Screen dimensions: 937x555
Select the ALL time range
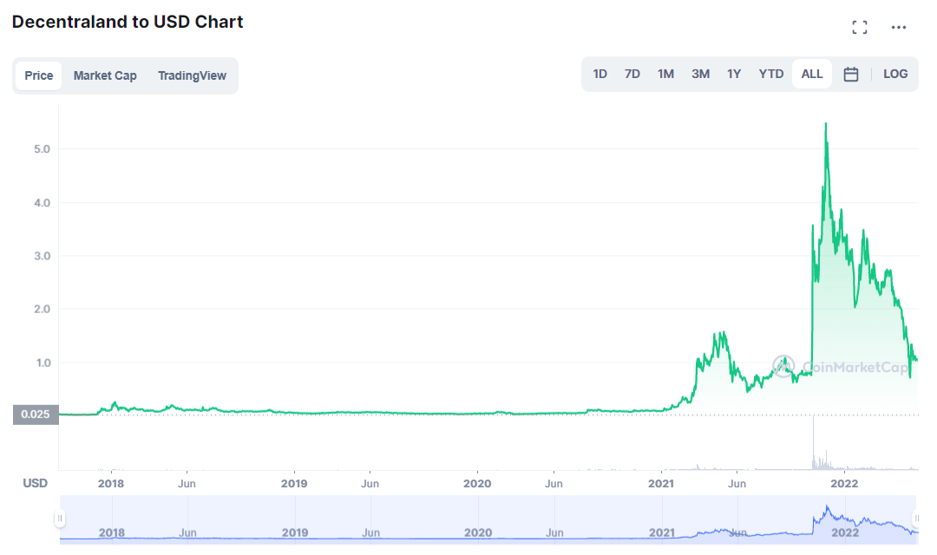click(811, 74)
